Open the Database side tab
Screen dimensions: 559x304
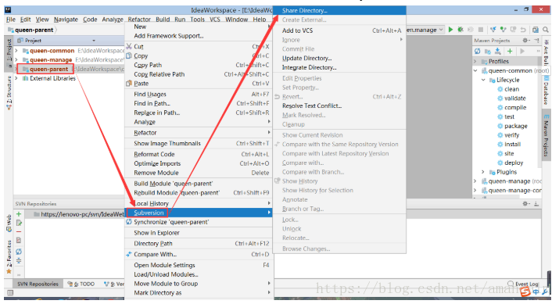pyautogui.click(x=546, y=91)
